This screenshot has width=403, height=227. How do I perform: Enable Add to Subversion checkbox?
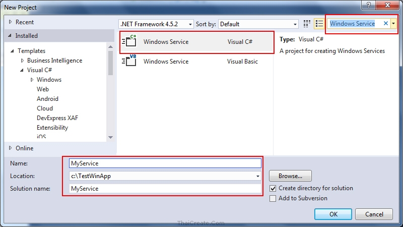coord(273,198)
